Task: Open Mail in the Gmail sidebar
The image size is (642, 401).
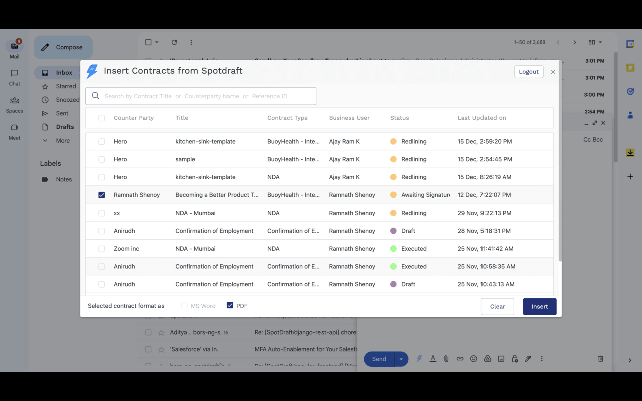Action: pos(15,49)
